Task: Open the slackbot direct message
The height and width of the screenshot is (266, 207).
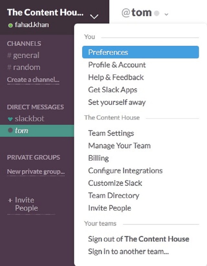Action: coord(26,119)
